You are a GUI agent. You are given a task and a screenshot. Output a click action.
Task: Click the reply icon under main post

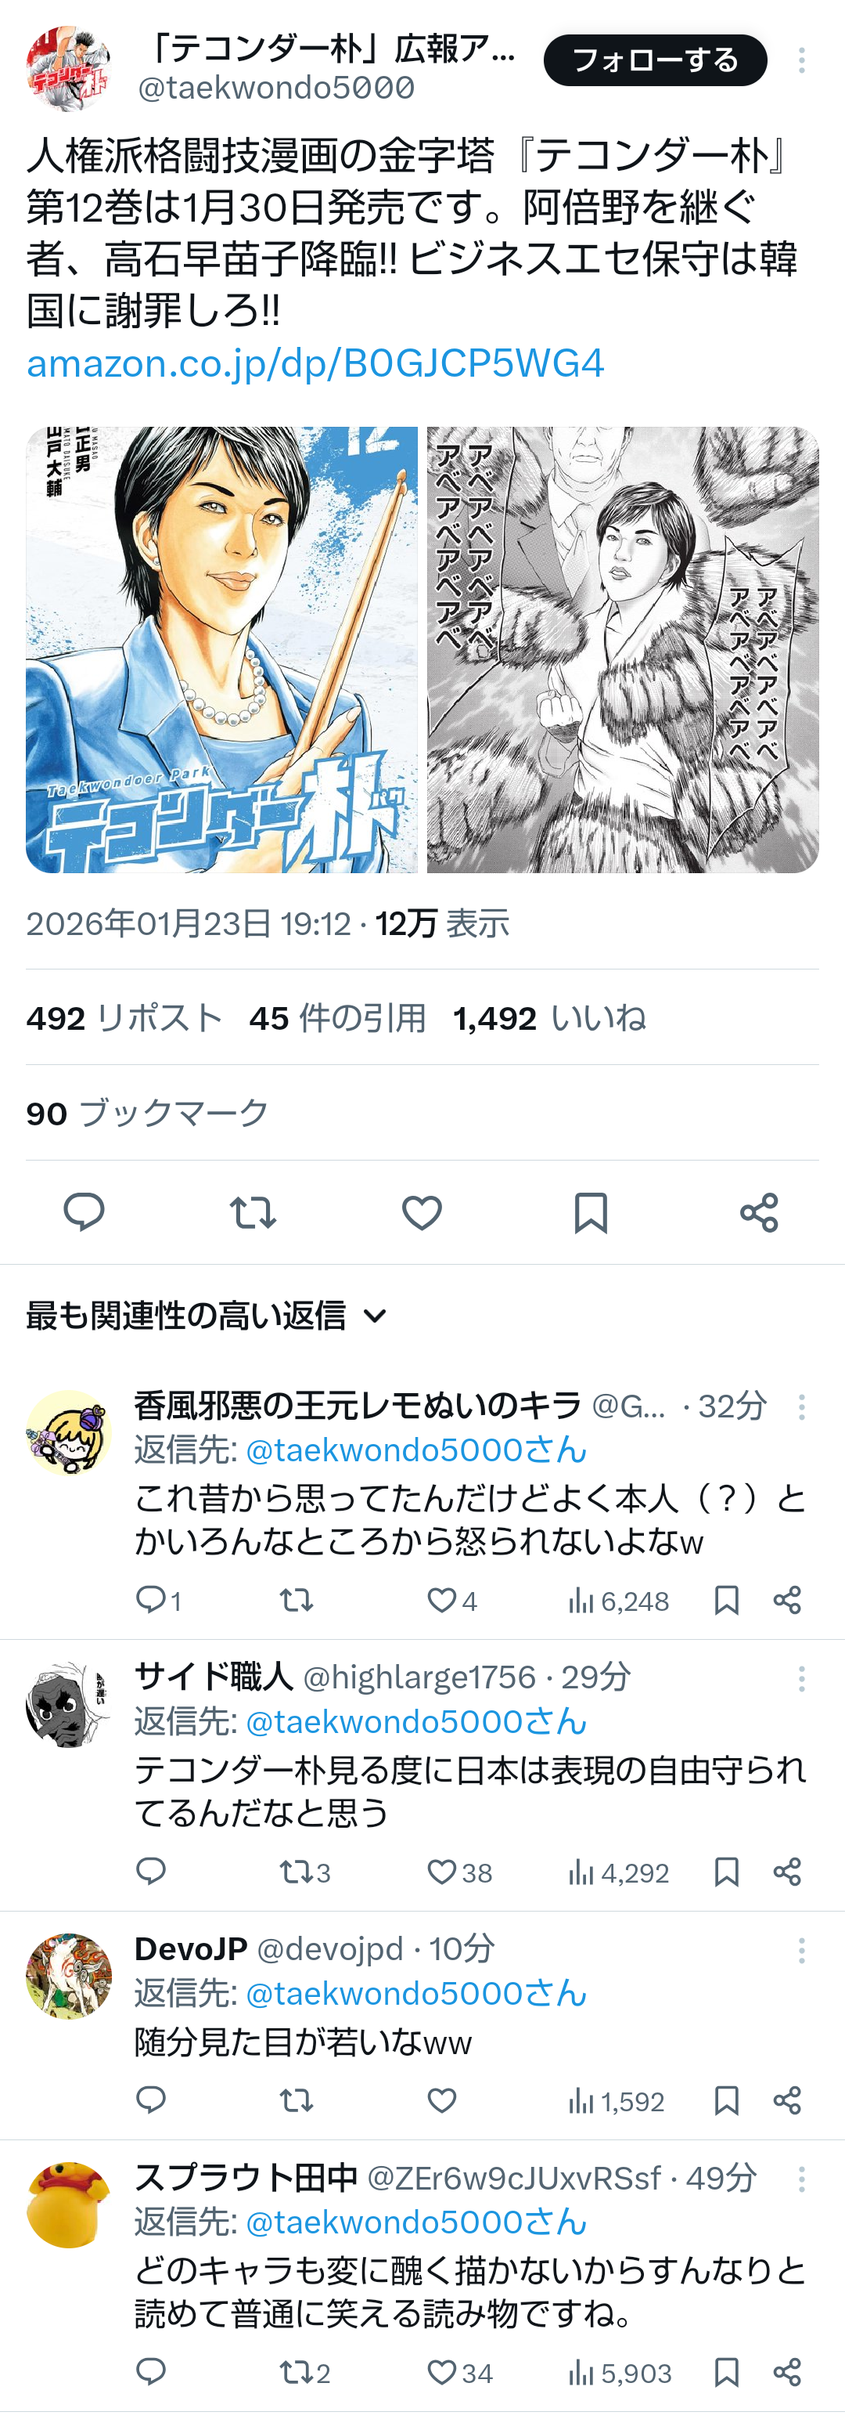click(84, 1212)
